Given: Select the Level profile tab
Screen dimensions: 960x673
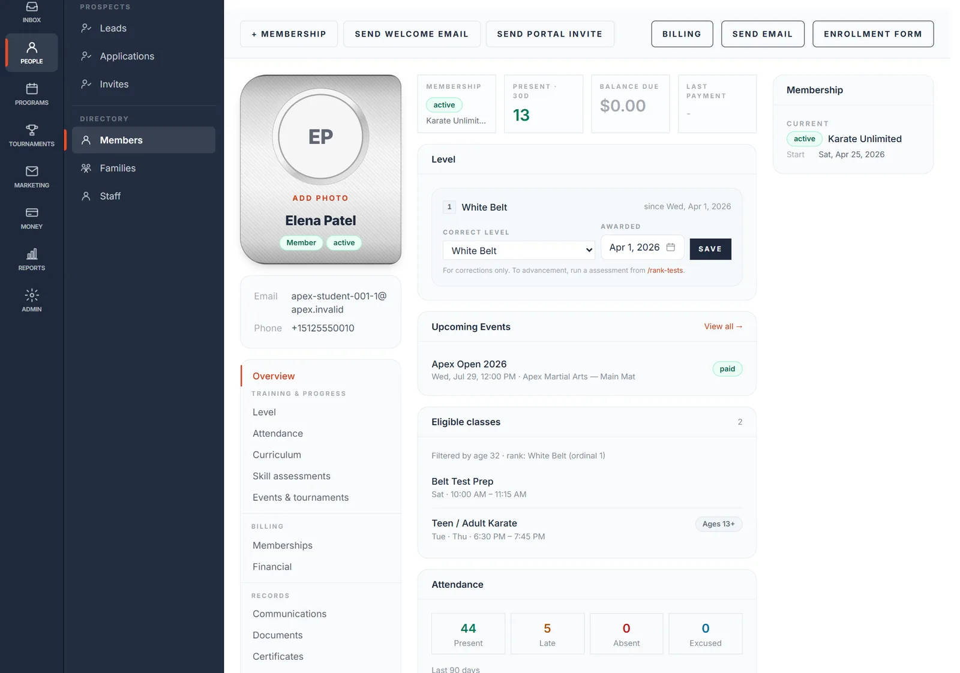Looking at the screenshot, I should [321, 412].
